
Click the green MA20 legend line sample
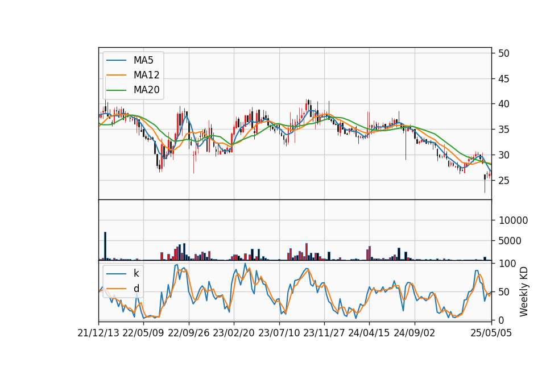(116, 90)
